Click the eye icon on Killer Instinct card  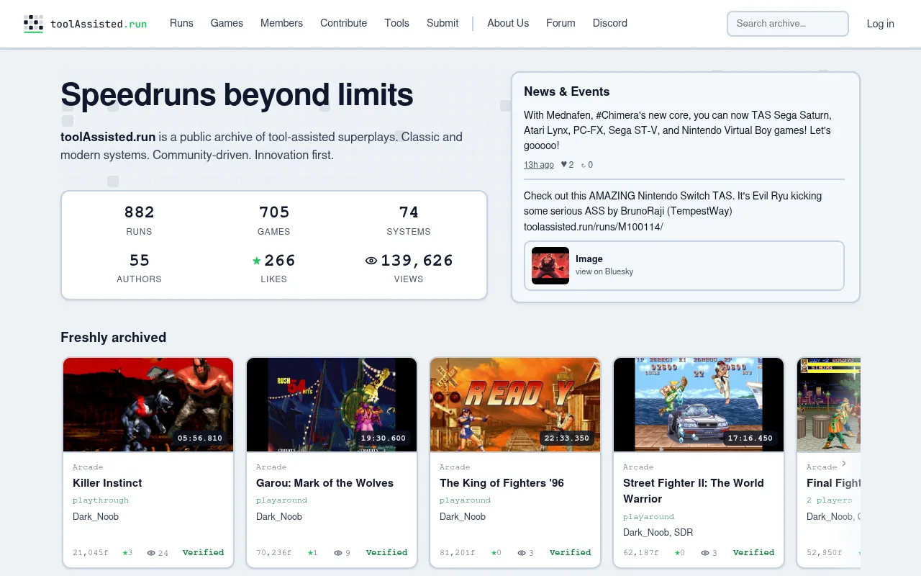point(151,553)
